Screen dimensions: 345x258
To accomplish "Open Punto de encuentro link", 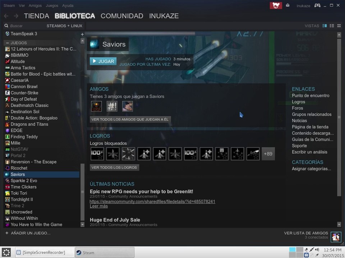I will pyautogui.click(x=310, y=95).
